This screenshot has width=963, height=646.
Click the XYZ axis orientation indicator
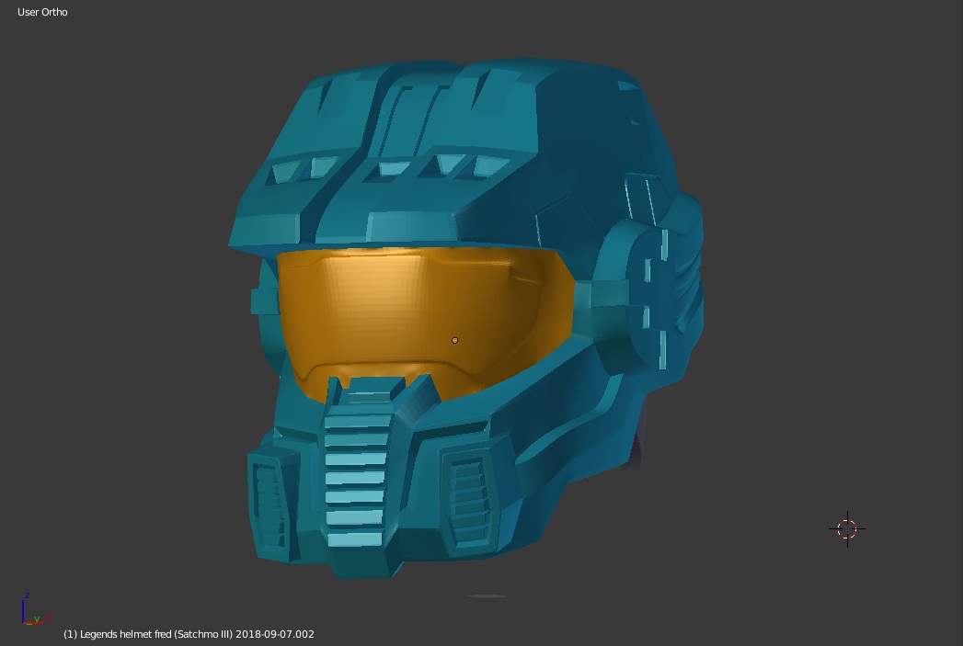(x=36, y=609)
